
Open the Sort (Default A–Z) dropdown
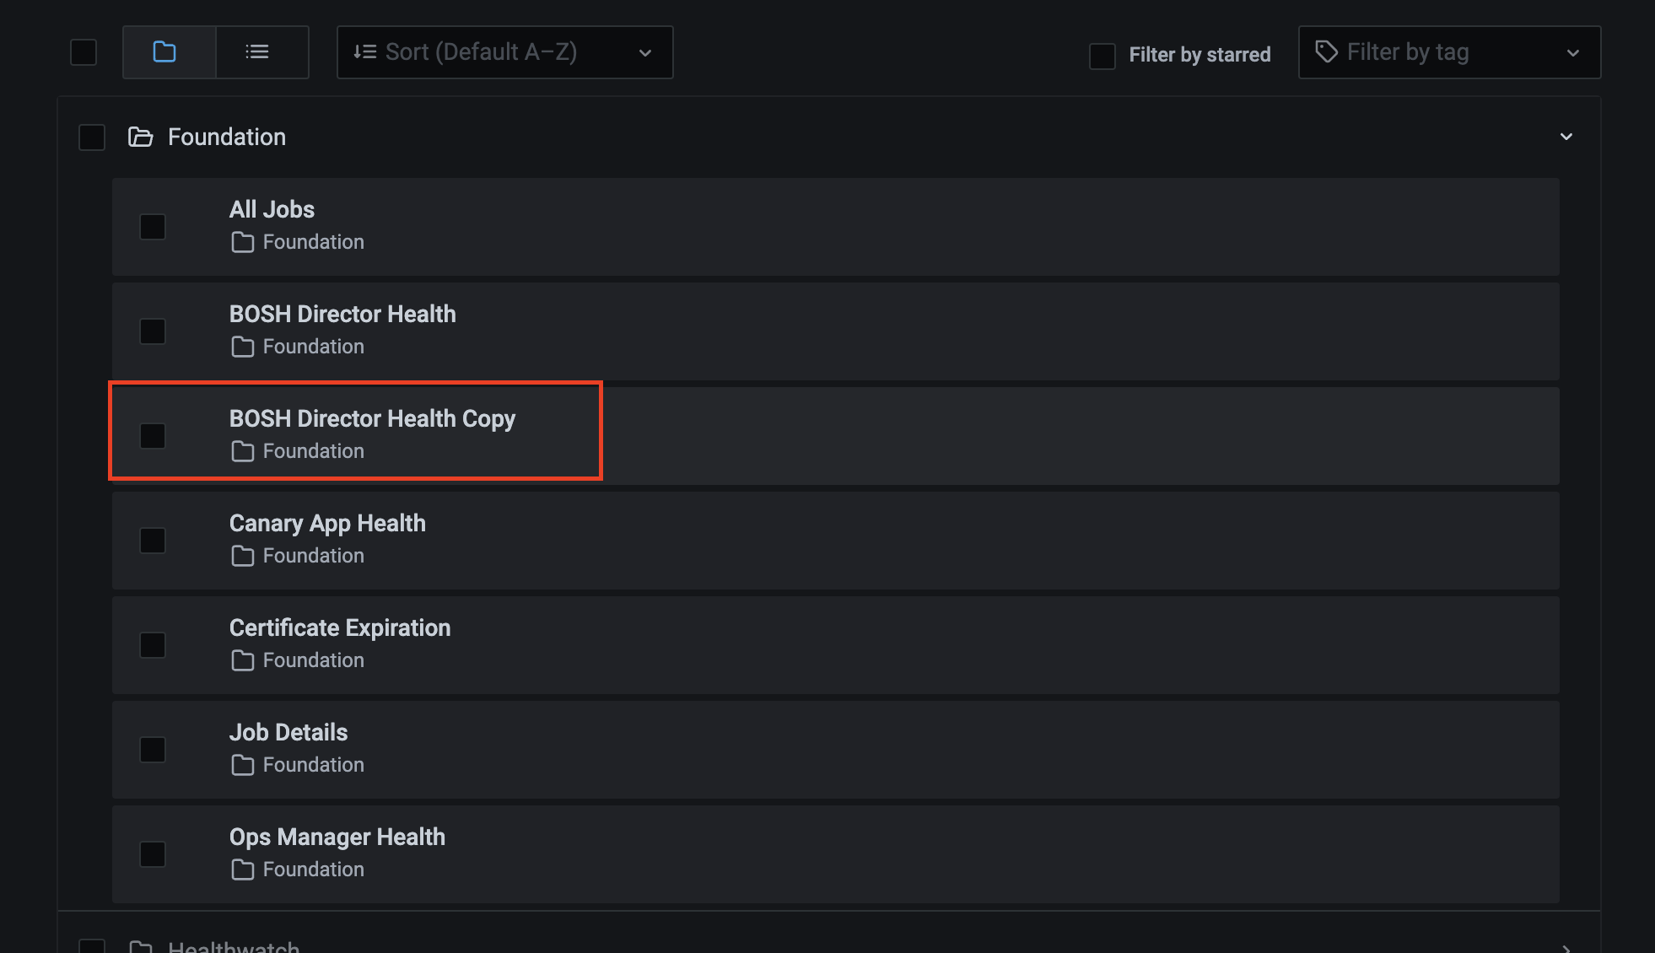click(x=504, y=52)
